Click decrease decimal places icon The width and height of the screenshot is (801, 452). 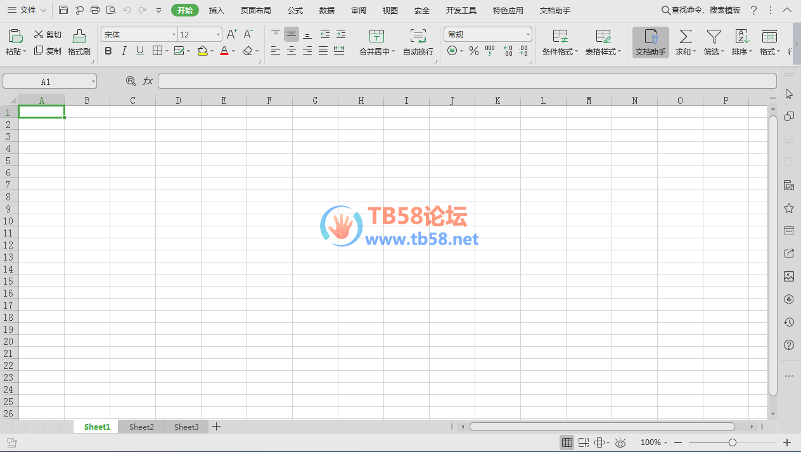pos(523,51)
